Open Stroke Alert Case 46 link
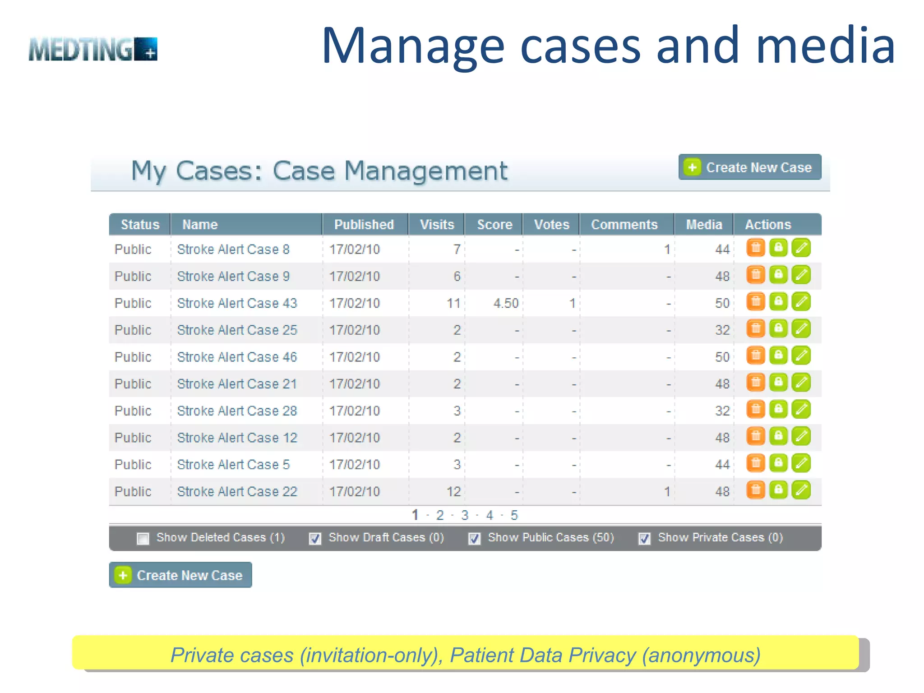The width and height of the screenshot is (924, 693). pyautogui.click(x=237, y=357)
